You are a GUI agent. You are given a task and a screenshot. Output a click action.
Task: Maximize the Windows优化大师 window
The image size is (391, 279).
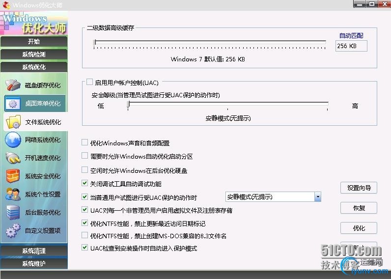point(372,4)
